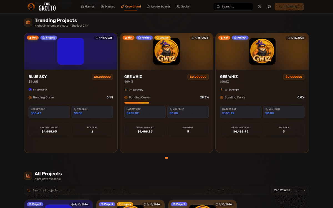Click holders count 5
This screenshot has height=208, width=333.
click(188, 131)
